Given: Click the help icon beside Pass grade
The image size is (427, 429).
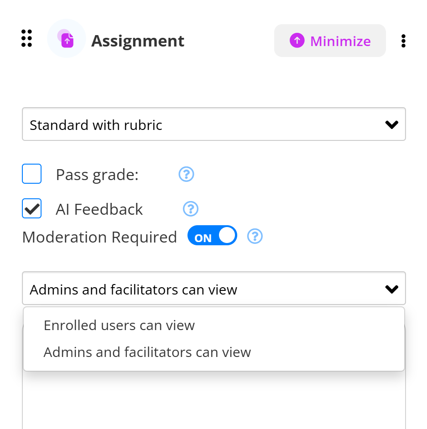Looking at the screenshot, I should (x=186, y=174).
